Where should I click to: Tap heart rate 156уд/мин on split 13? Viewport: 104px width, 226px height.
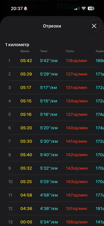pos(77,222)
